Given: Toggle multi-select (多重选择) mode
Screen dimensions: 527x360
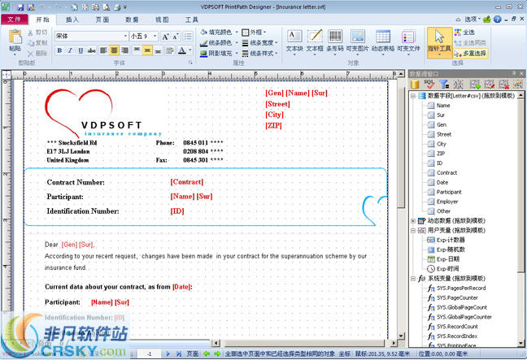Looking at the screenshot, I should coord(470,54).
